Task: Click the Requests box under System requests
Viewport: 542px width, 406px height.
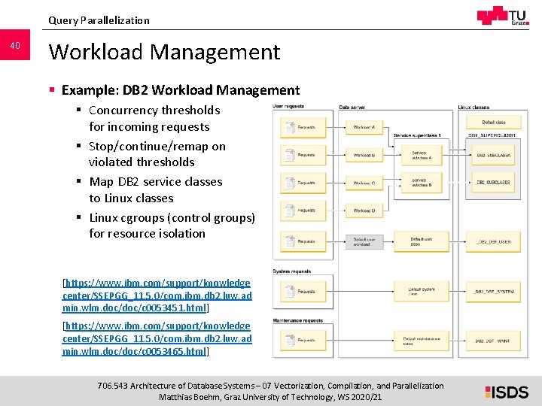Action: tap(303, 292)
